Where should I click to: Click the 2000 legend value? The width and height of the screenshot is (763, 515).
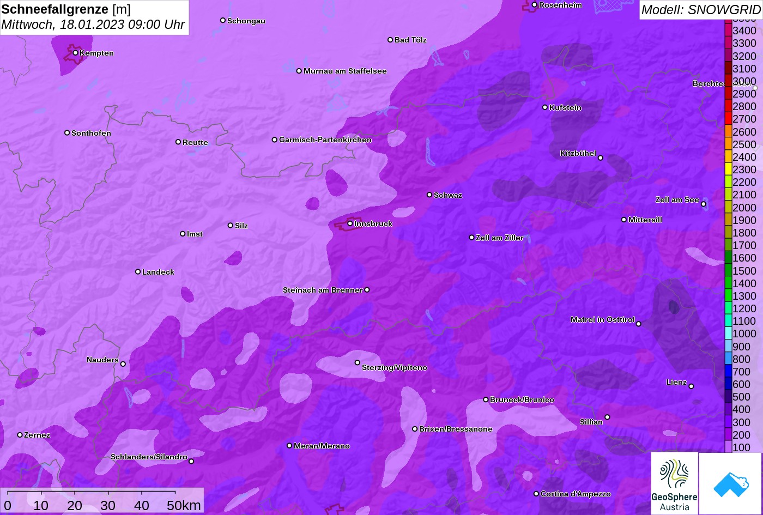pyautogui.click(x=744, y=208)
